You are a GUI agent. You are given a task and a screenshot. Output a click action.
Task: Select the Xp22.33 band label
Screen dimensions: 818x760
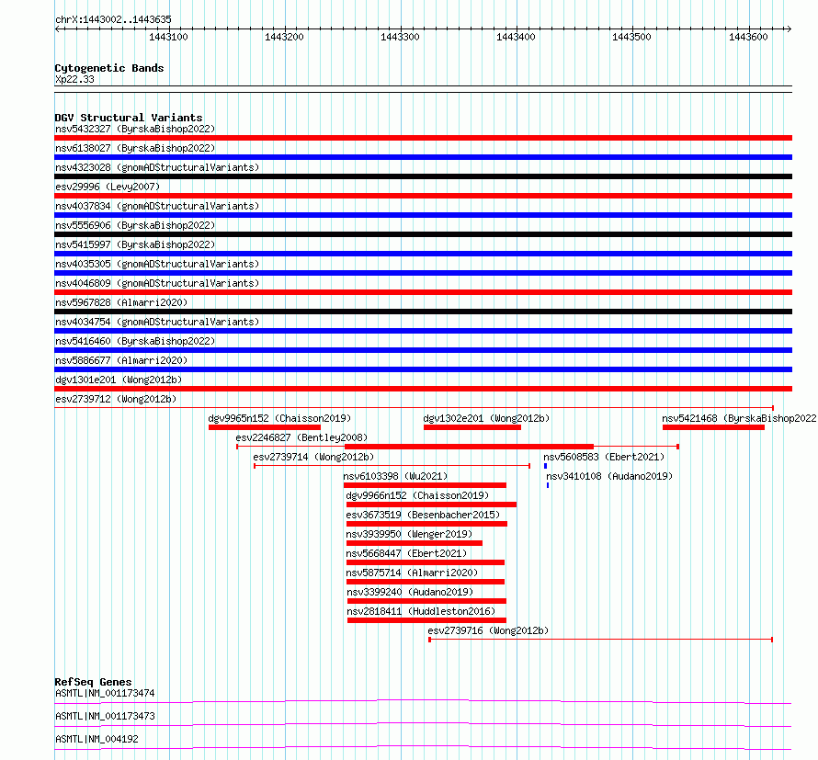74,79
